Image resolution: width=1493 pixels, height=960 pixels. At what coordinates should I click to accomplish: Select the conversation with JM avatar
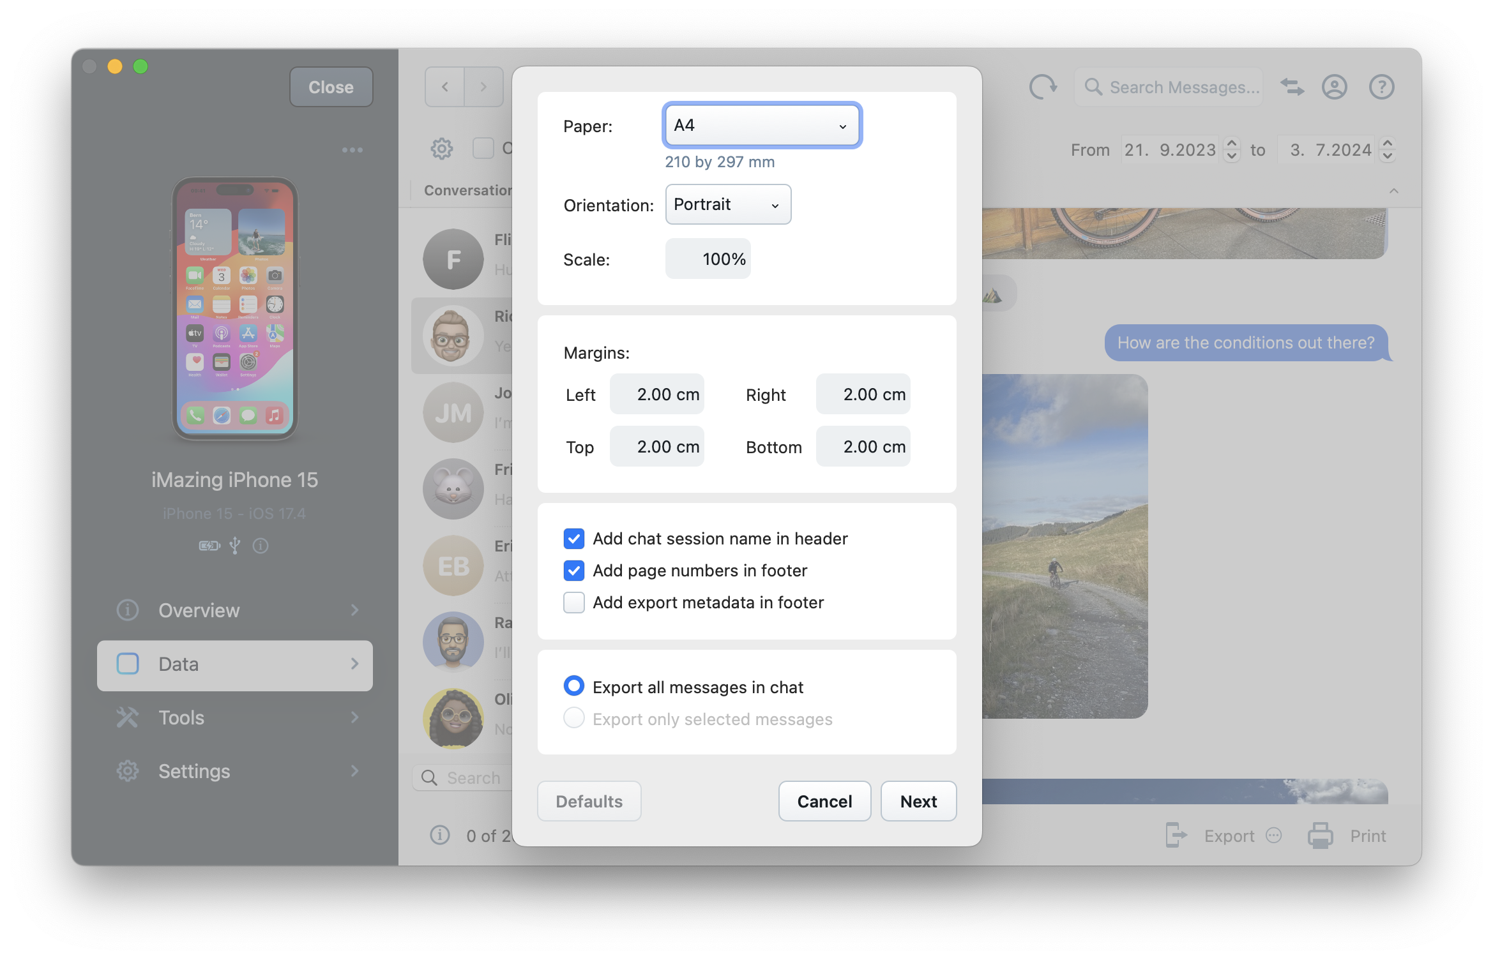[x=453, y=412]
